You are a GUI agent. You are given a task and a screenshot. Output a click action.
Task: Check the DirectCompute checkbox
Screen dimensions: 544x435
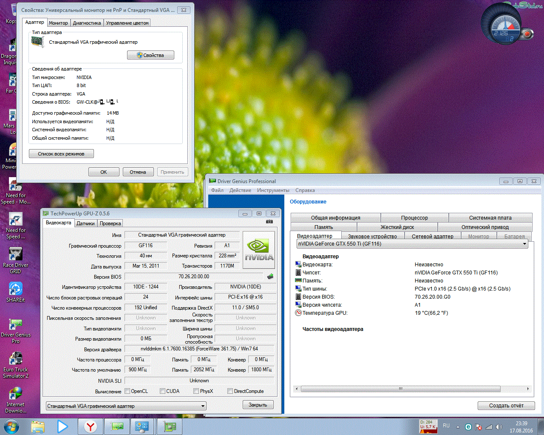230,391
